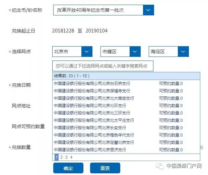Expand the 北京市 province dropdown
208x175 pixels.
click(x=87, y=52)
